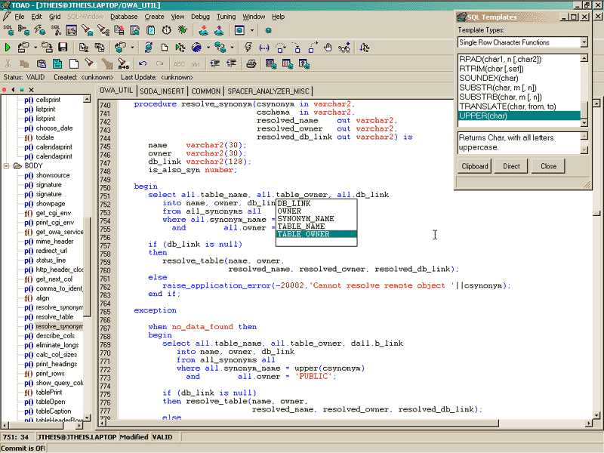Click the Redo arrow icon
This screenshot has width=604, height=453.
click(x=159, y=64)
